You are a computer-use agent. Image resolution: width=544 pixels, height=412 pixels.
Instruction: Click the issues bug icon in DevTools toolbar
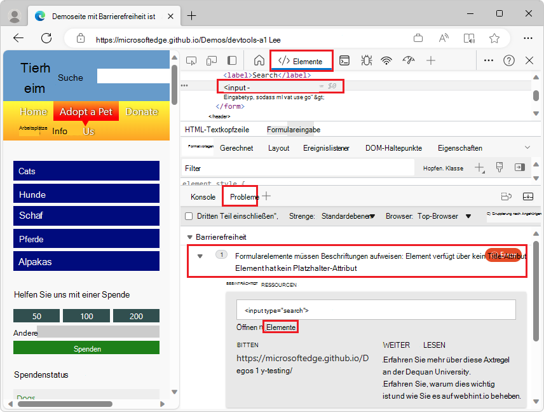[366, 60]
